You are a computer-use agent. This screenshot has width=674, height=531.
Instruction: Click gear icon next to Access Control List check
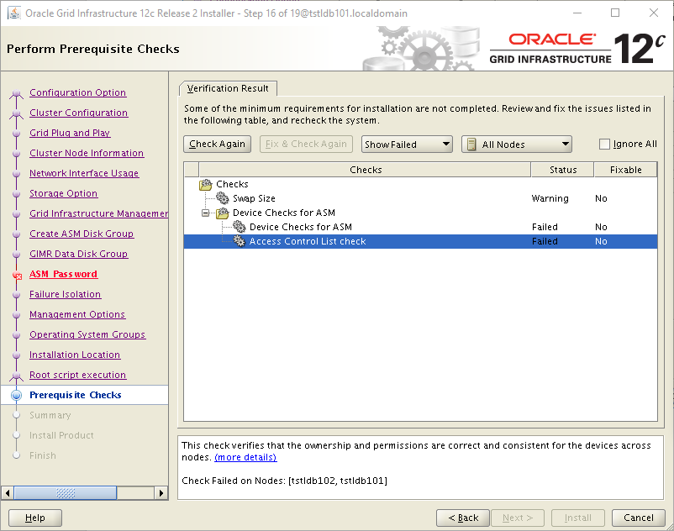tap(239, 241)
